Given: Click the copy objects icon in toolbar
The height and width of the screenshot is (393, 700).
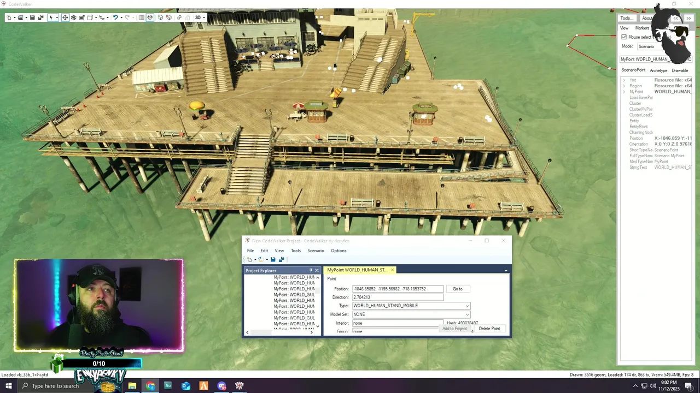Looking at the screenshot, I should click(179, 17).
